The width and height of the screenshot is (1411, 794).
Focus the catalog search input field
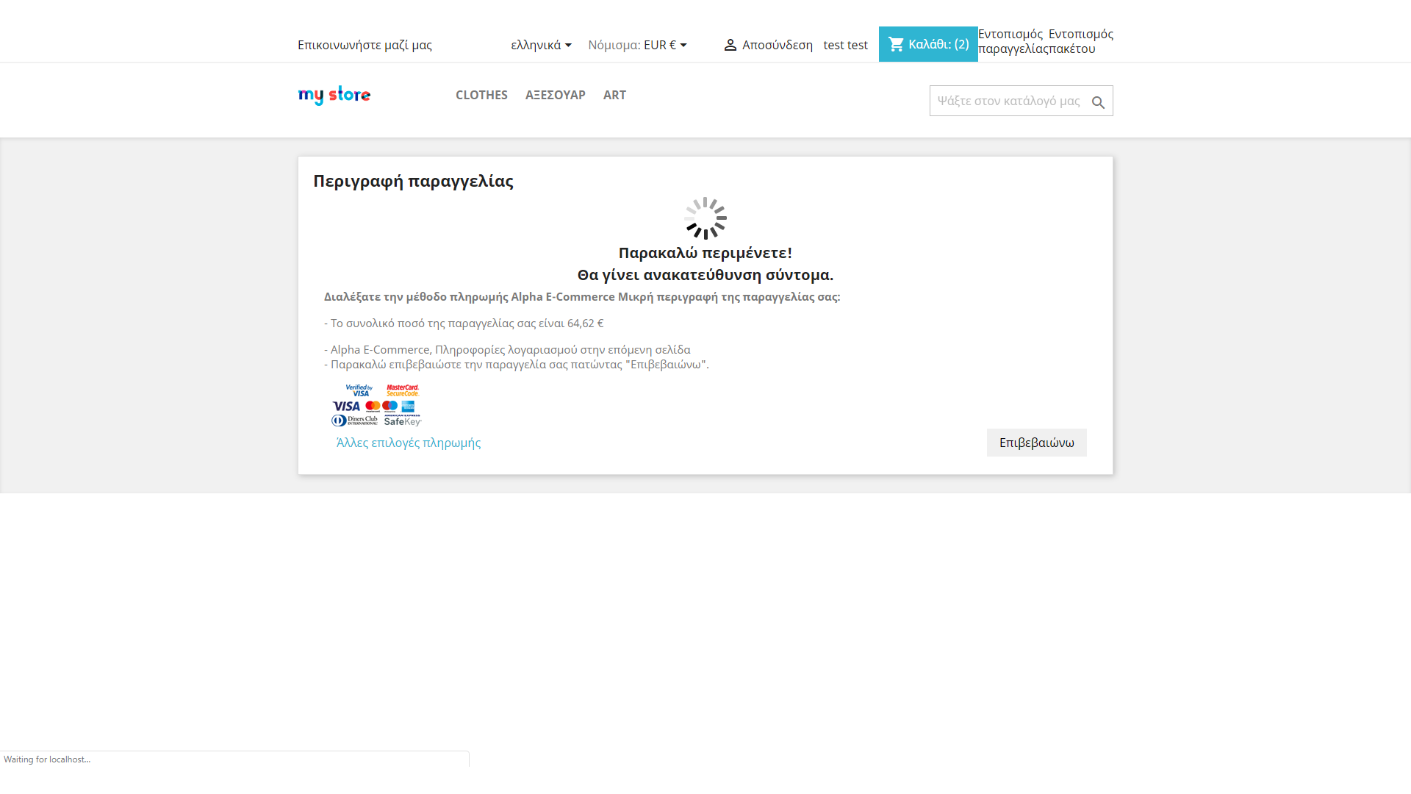click(1008, 101)
